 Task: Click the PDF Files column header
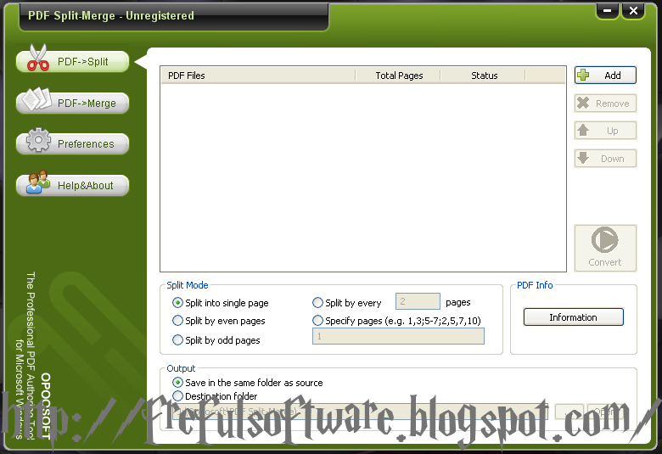[x=258, y=76]
